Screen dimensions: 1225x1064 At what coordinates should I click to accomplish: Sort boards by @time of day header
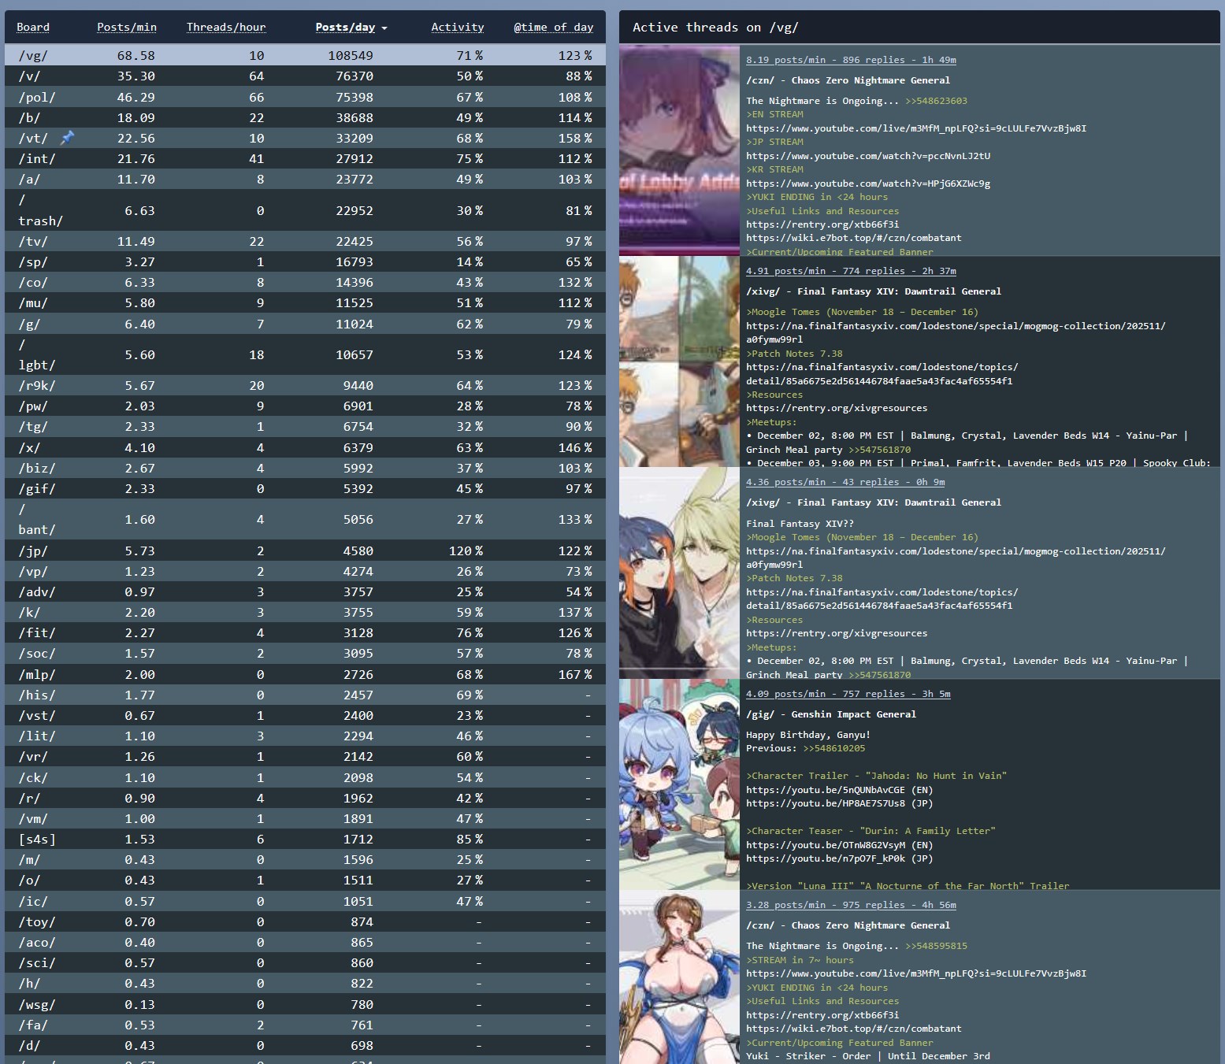point(554,27)
